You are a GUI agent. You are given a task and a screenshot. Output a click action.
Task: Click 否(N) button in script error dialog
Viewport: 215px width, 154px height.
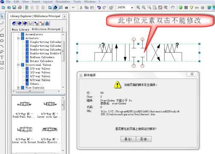[144, 139]
